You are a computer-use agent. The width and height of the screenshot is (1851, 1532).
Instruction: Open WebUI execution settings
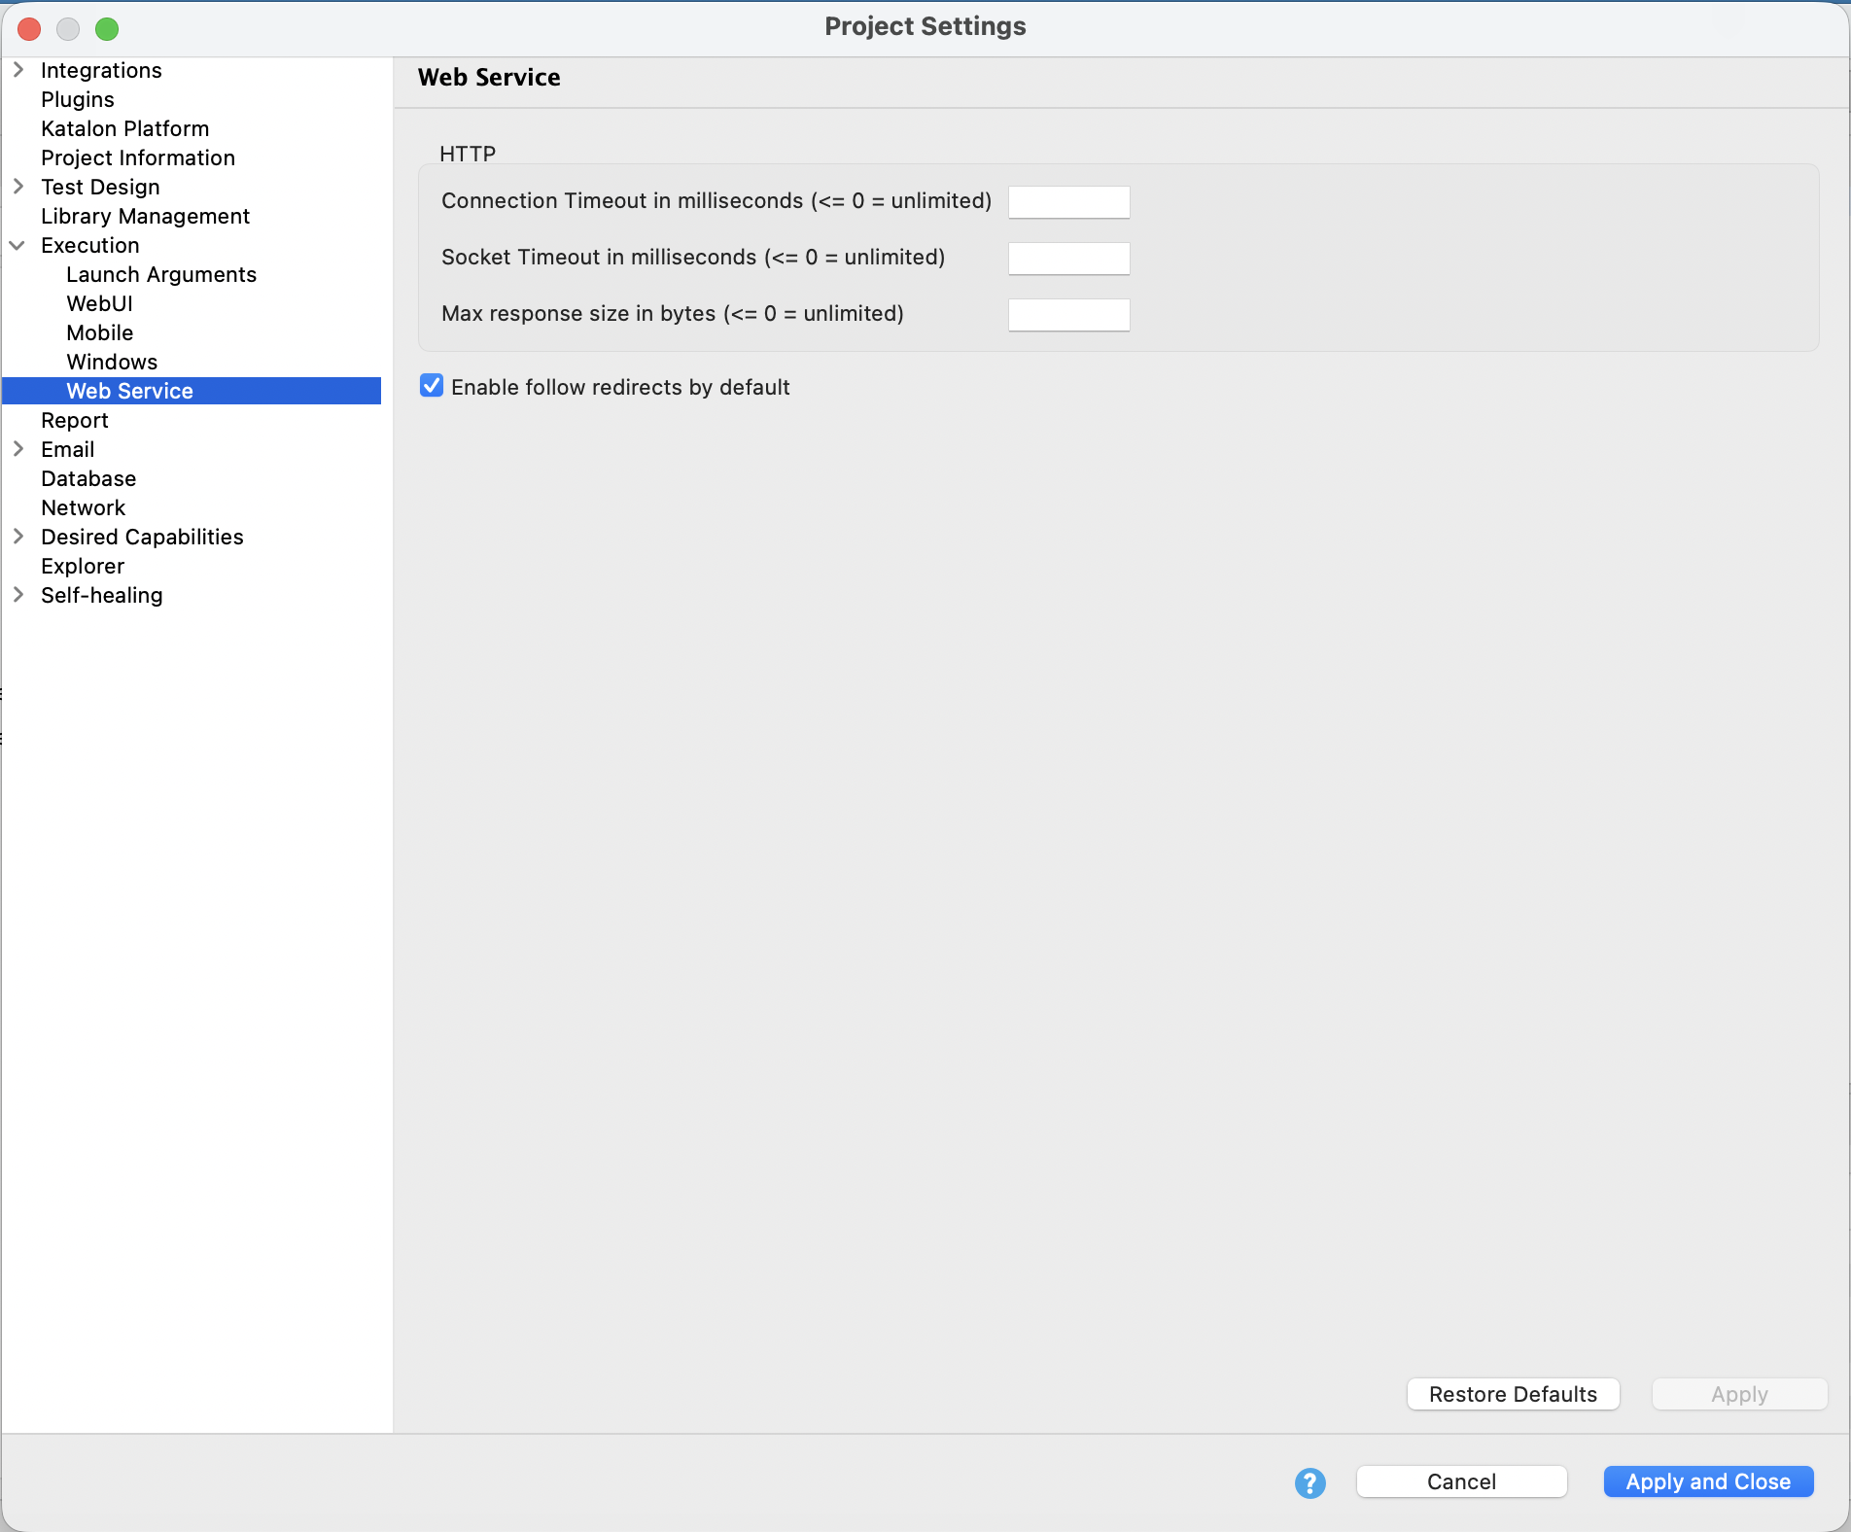[98, 303]
